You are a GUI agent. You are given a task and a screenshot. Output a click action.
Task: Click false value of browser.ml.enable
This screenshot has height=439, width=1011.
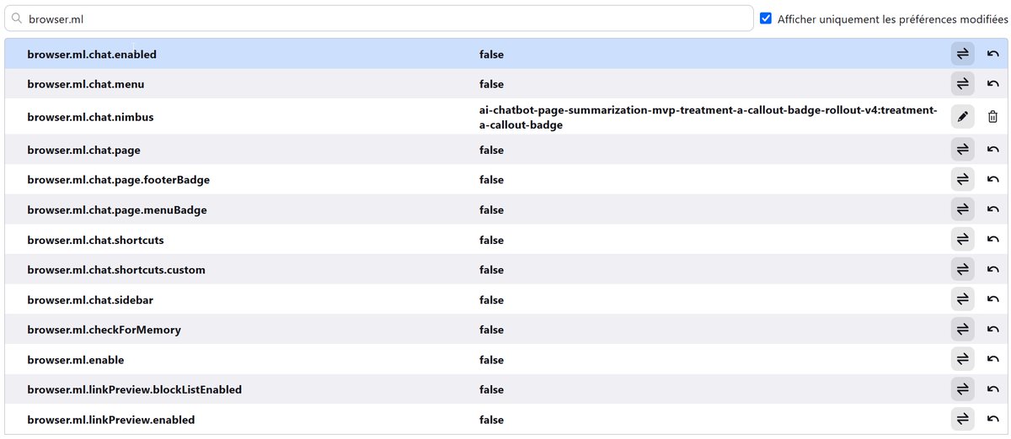491,360
